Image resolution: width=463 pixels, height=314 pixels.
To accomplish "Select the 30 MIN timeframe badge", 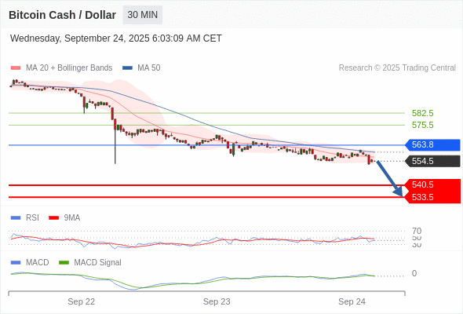I will [142, 15].
